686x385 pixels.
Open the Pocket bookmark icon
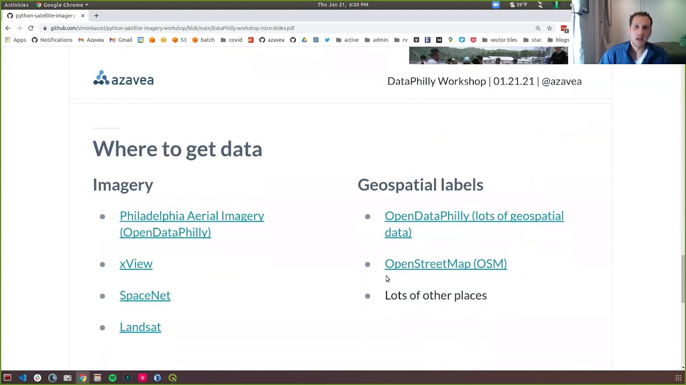tap(473, 40)
